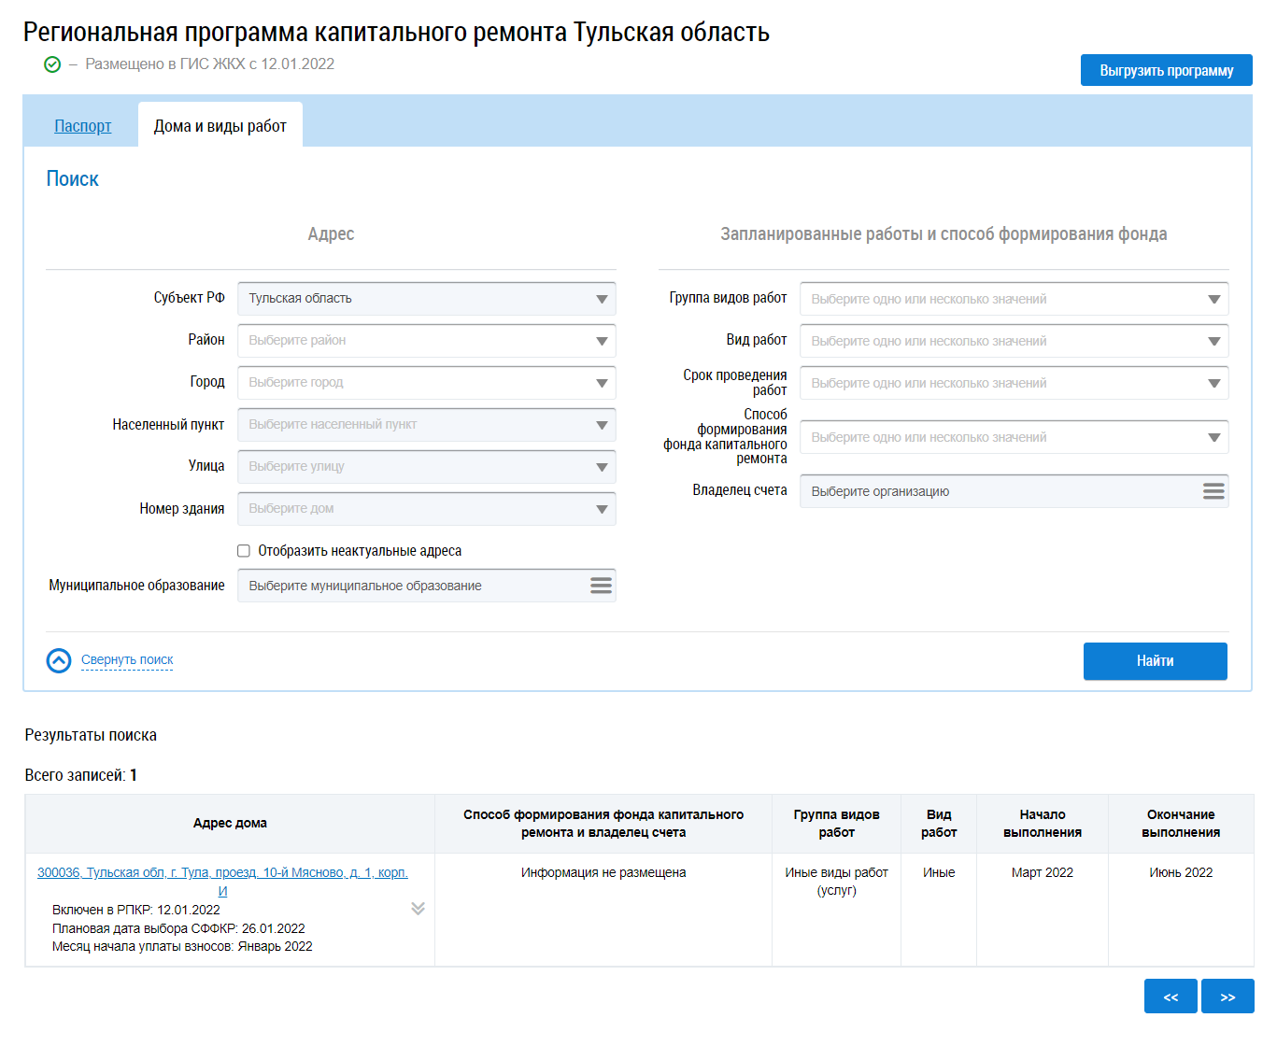Click 'Размещено в ГИС ЖКХ с 12.01.2022' text
1277x1046 pixels.
tap(209, 64)
